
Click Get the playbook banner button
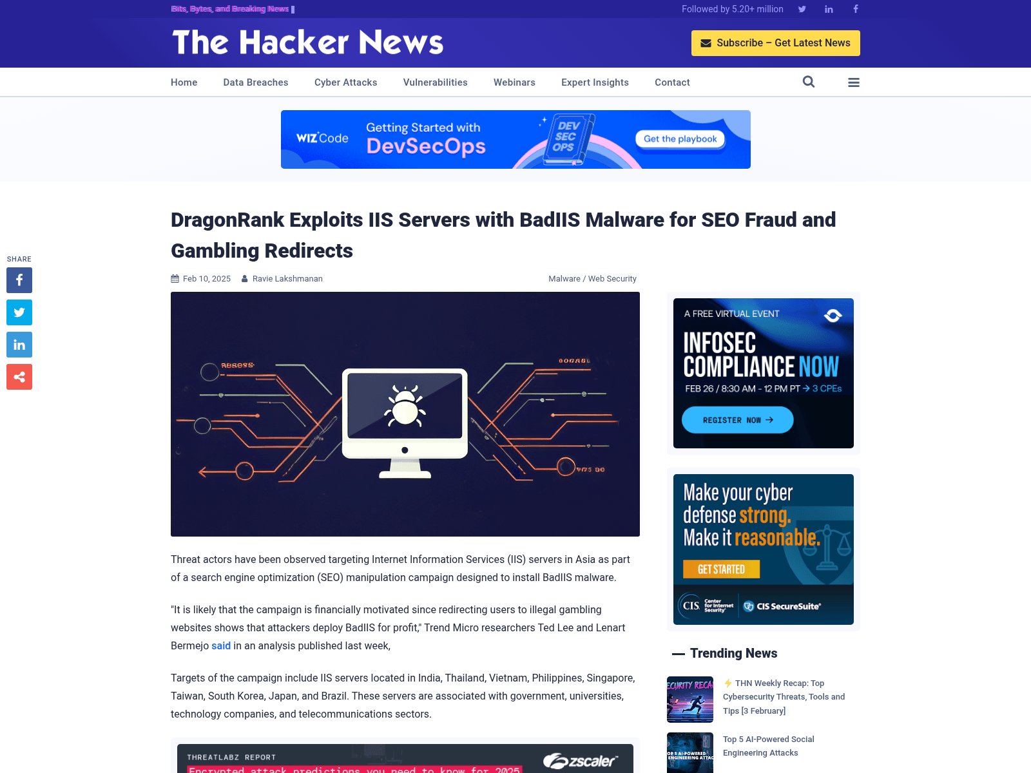(680, 138)
